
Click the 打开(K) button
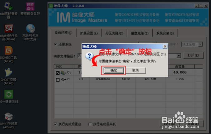(193, 55)
